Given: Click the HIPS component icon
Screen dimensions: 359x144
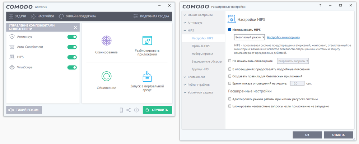Looking at the screenshot, I should [12, 57].
